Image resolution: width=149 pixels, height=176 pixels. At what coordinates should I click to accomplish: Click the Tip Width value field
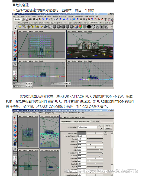click(x=82, y=161)
